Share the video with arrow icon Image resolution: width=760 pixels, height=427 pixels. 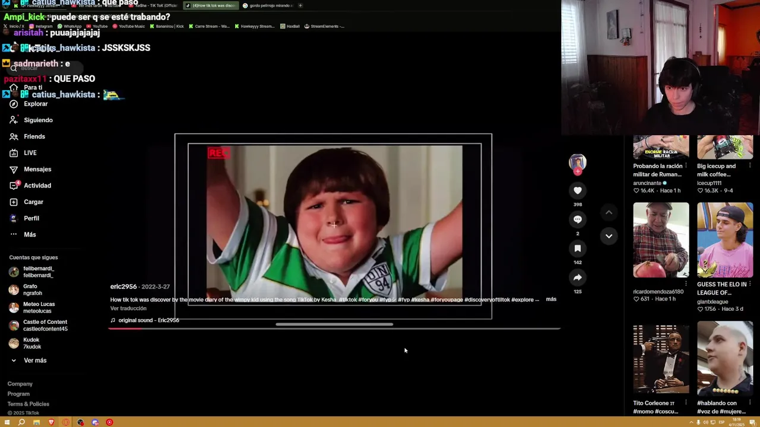(578, 278)
